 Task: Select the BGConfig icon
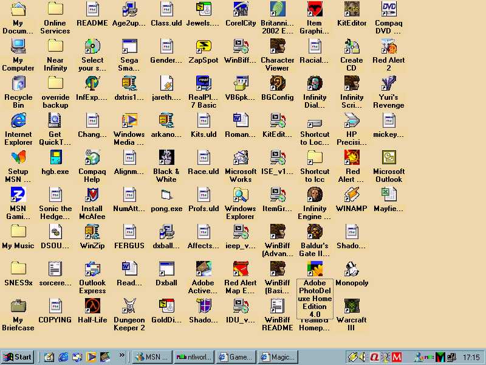pos(278,83)
